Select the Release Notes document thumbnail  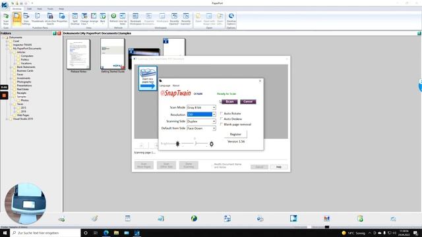coord(78,55)
